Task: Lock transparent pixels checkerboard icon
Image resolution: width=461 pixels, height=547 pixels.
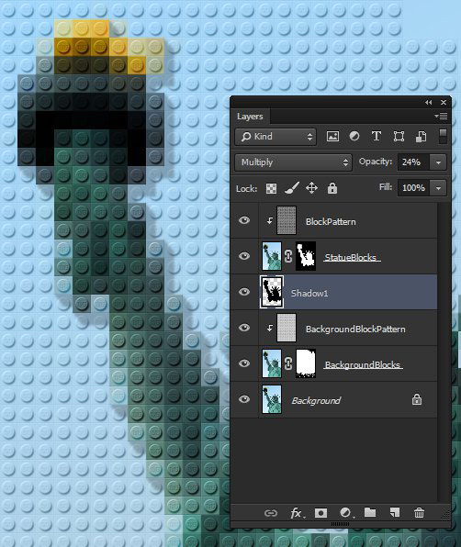Action: (271, 188)
